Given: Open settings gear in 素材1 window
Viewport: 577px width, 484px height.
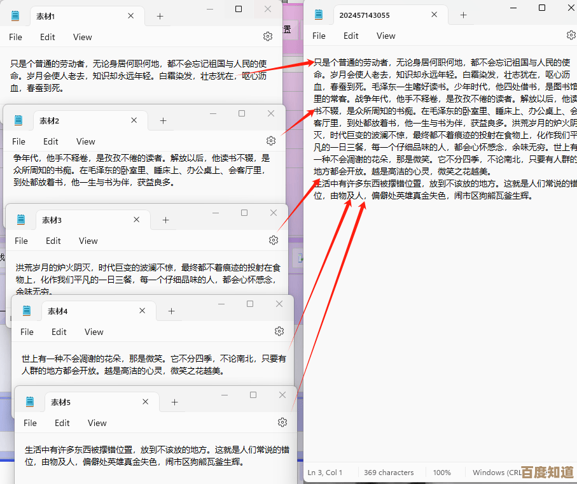Looking at the screenshot, I should 268,37.
